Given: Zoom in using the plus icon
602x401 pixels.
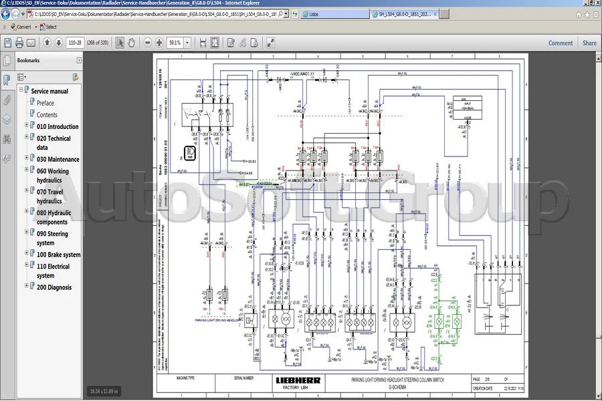Looking at the screenshot, I should pos(159,42).
